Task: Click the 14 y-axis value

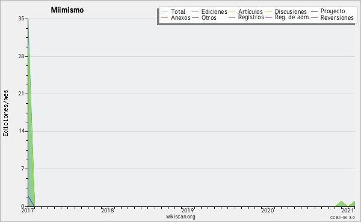Action: point(21,131)
